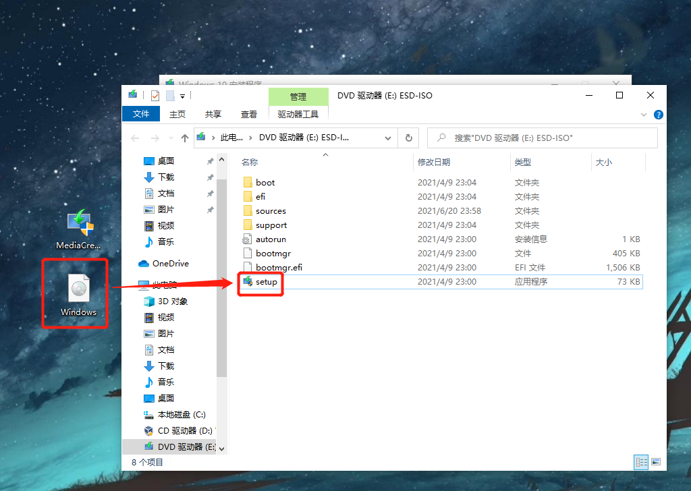The width and height of the screenshot is (691, 491).
Task: Click the 2021/6/20 23:58 date cell
Action: [449, 211]
